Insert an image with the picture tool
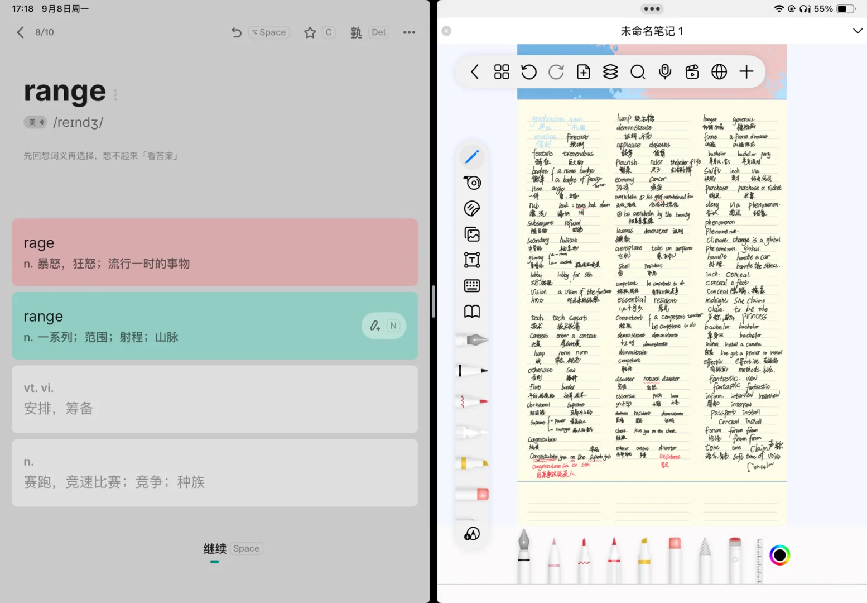Screen dimensions: 867x603 pyautogui.click(x=472, y=234)
